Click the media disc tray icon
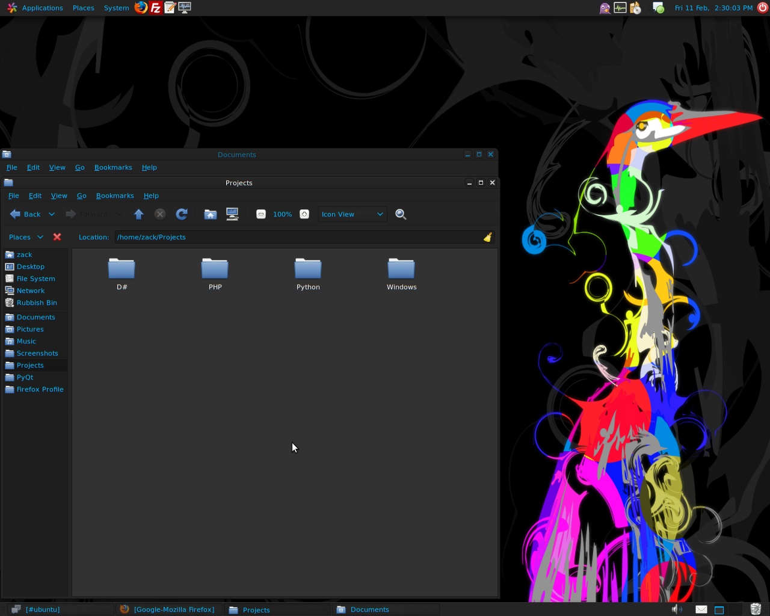The image size is (770, 616). pos(635,8)
